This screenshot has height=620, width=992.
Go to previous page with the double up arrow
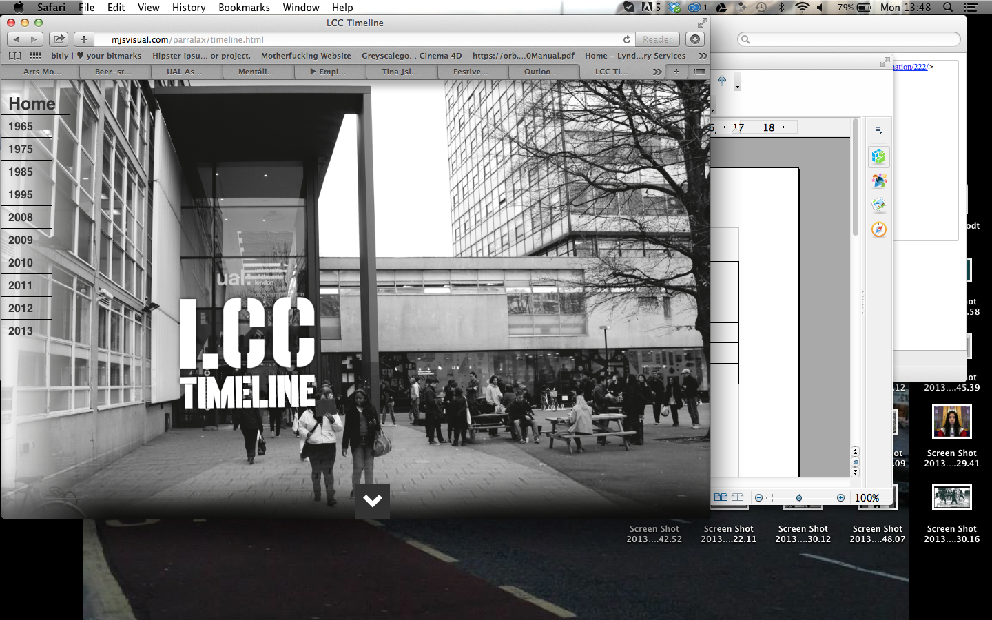tap(855, 453)
